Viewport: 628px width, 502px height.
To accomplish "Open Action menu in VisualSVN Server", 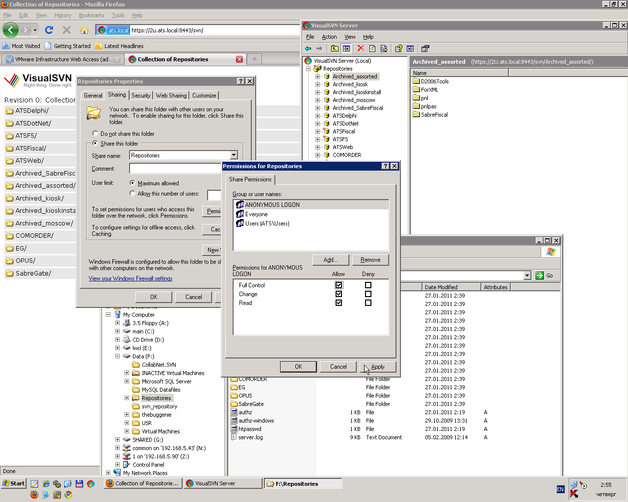I will pos(329,37).
